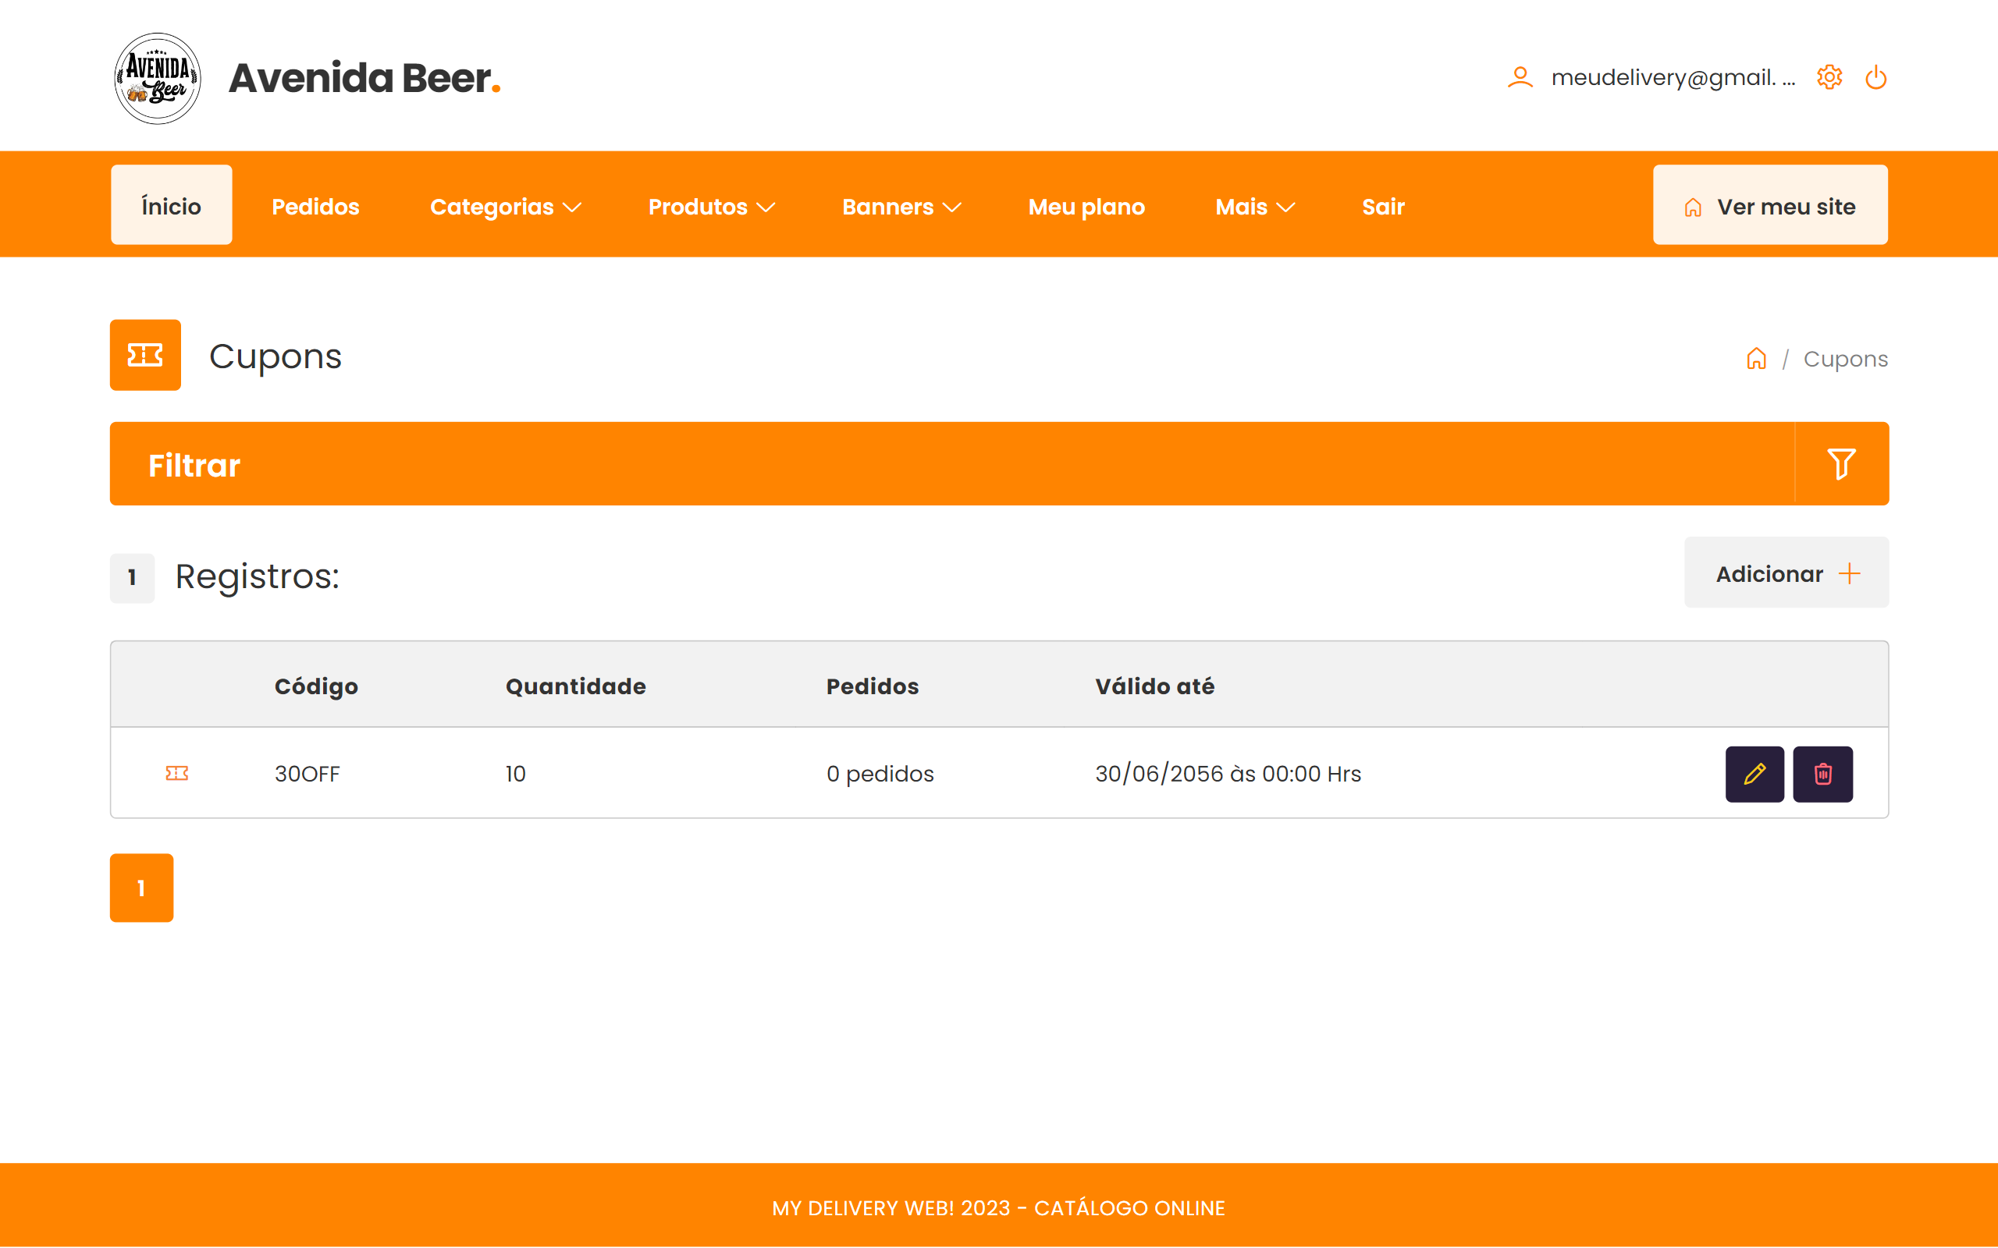Image resolution: width=1998 pixels, height=1248 pixels.
Task: Expand the Produtos dropdown menu
Action: click(711, 207)
